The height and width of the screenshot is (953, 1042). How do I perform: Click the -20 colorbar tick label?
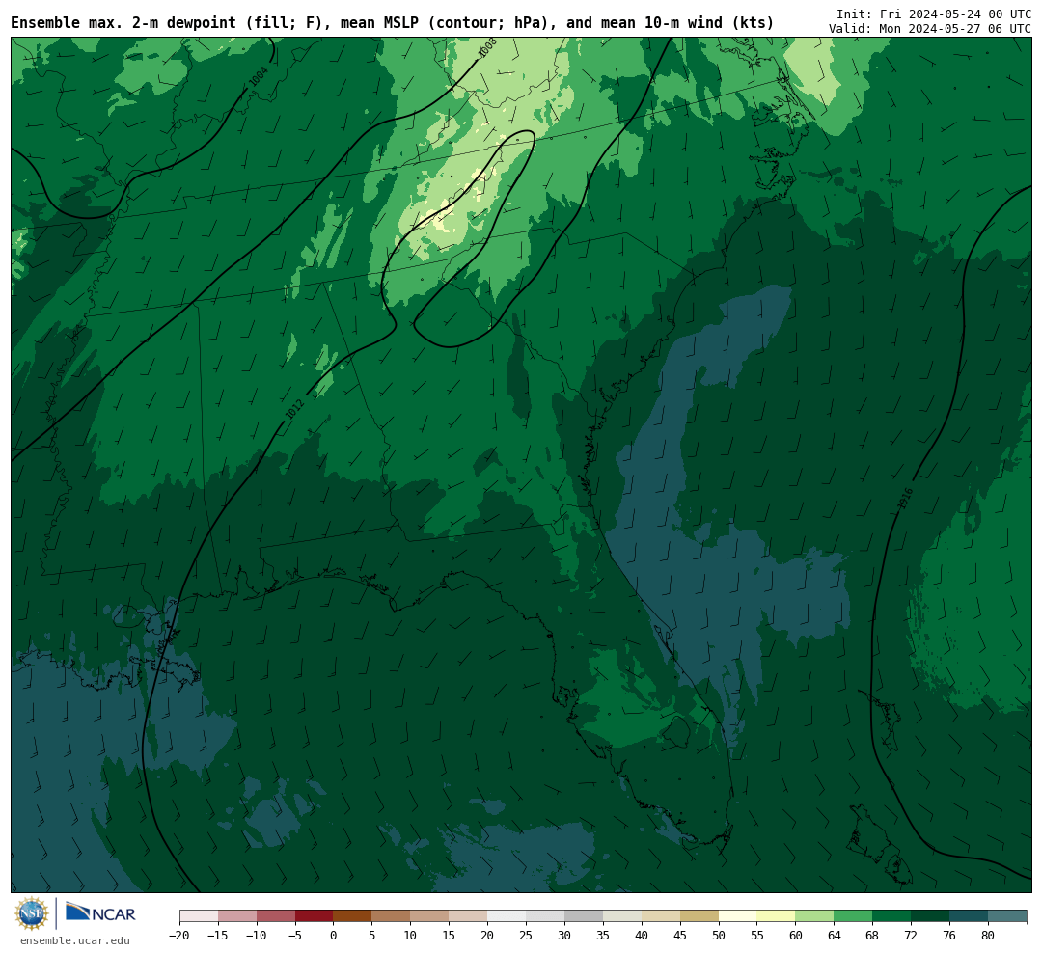[x=179, y=936]
